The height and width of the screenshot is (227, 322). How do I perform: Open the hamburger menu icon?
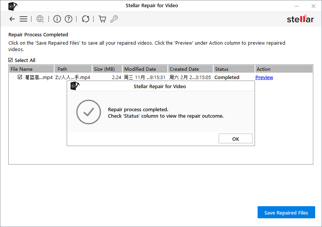(x=23, y=19)
